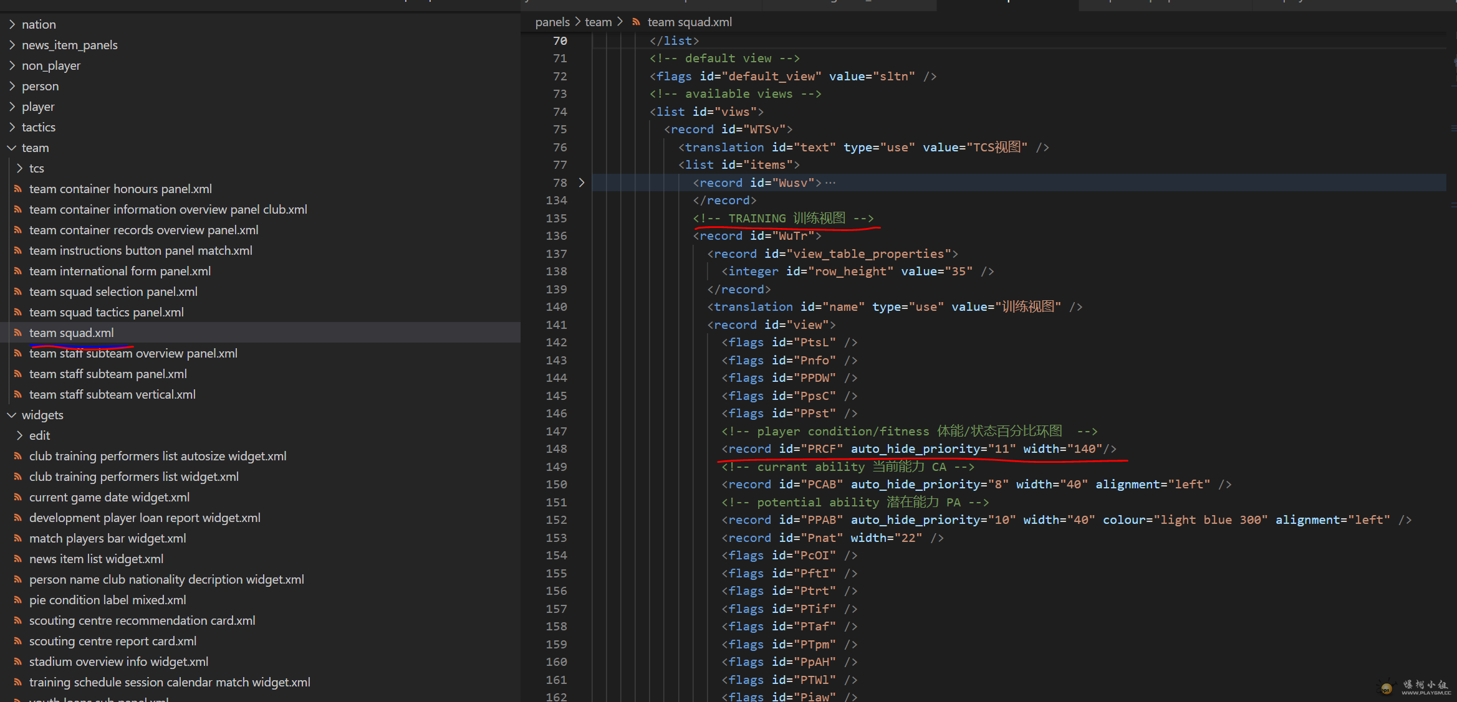
Task: Click XML icon of team squad tactics panel.xml
Action: (x=18, y=312)
